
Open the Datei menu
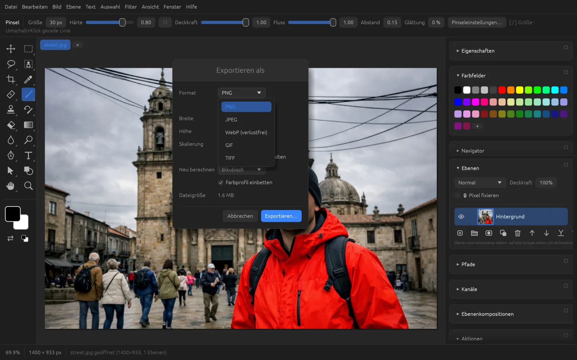click(x=11, y=7)
